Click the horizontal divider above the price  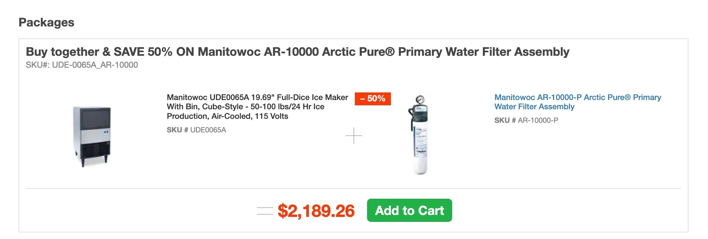pos(353,188)
